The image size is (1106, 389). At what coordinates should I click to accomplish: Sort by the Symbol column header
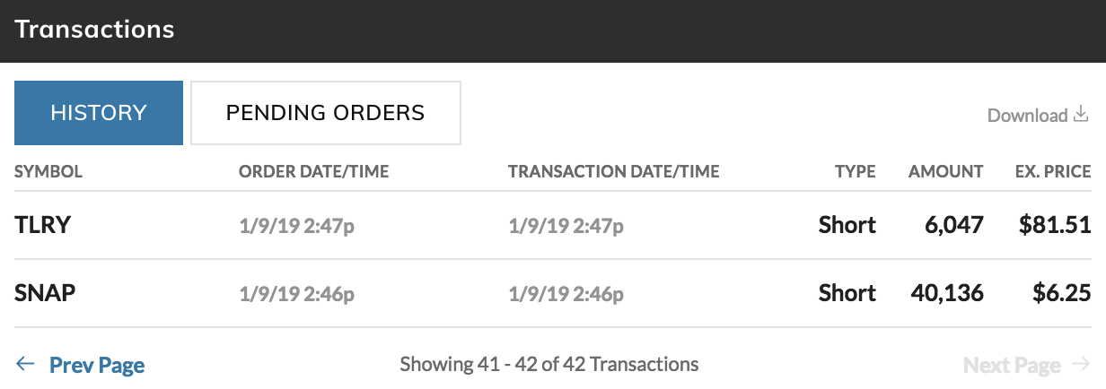(48, 172)
